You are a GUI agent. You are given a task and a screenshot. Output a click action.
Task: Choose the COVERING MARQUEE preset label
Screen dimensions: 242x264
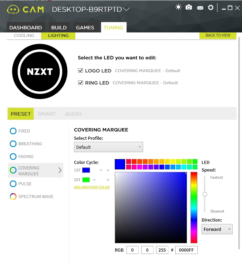coord(29,171)
